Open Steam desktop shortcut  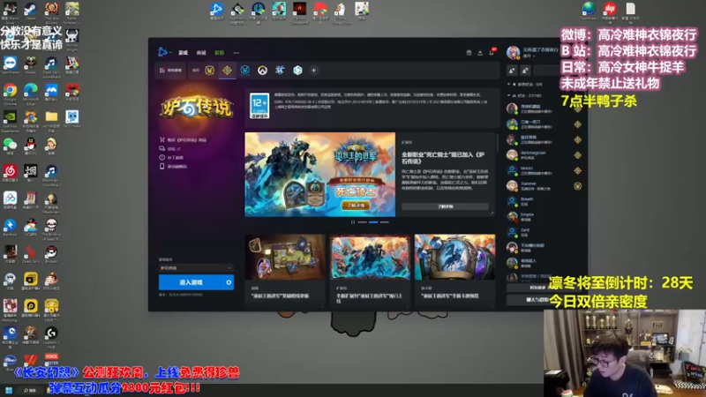[x=31, y=11]
